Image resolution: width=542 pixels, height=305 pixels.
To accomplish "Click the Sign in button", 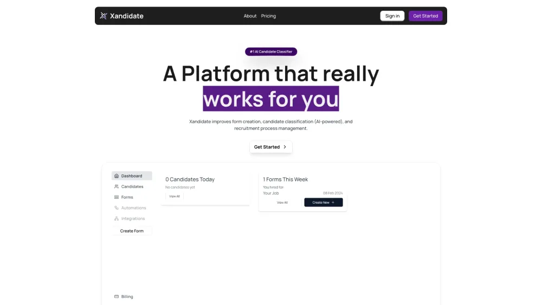I will pyautogui.click(x=392, y=16).
